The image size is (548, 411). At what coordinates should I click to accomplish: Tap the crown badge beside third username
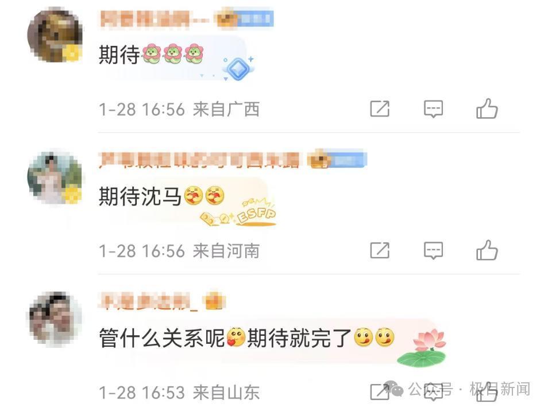pos(214,301)
